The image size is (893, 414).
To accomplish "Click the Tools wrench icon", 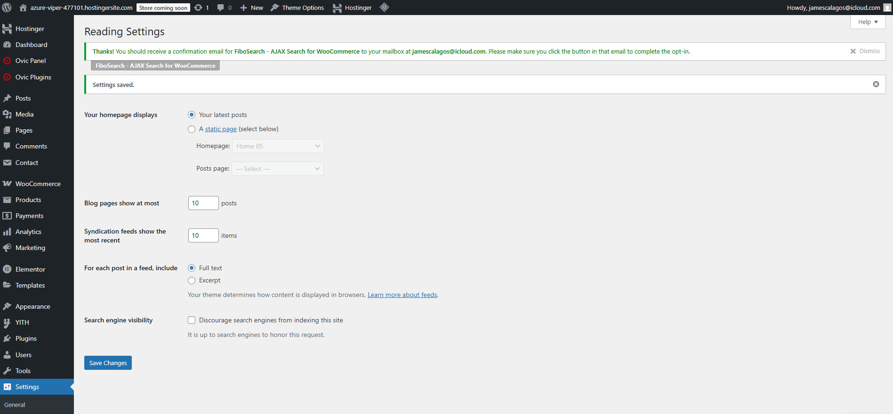I will (7, 371).
